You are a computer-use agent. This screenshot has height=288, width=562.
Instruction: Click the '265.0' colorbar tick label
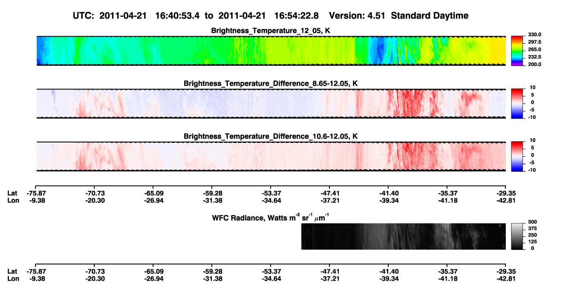pyautogui.click(x=534, y=49)
